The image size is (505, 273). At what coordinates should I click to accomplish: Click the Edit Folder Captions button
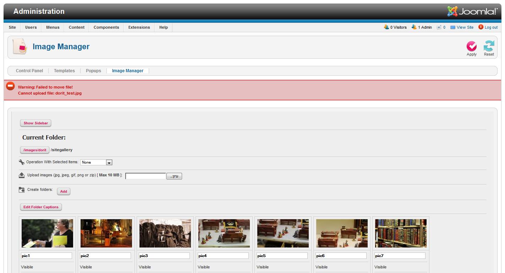[41, 207]
